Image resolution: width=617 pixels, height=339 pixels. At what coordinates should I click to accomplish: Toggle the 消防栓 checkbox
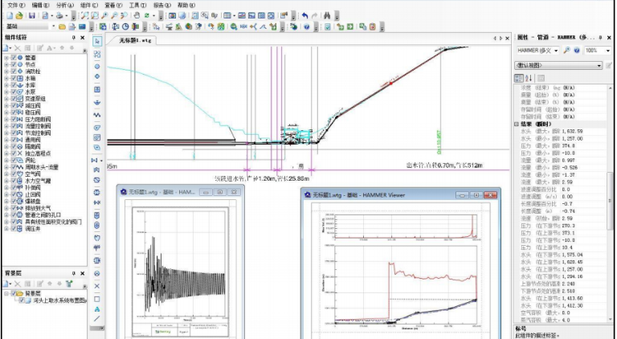(x=14, y=71)
